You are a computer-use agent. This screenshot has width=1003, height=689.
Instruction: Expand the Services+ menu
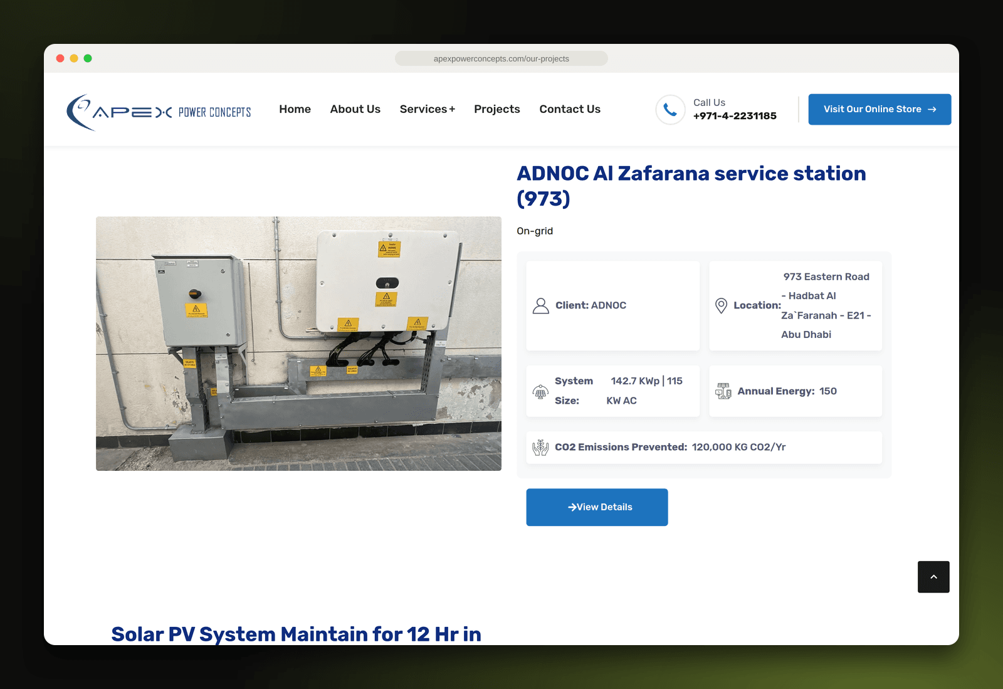(x=428, y=109)
